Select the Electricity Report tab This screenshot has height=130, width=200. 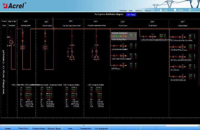(54, 128)
